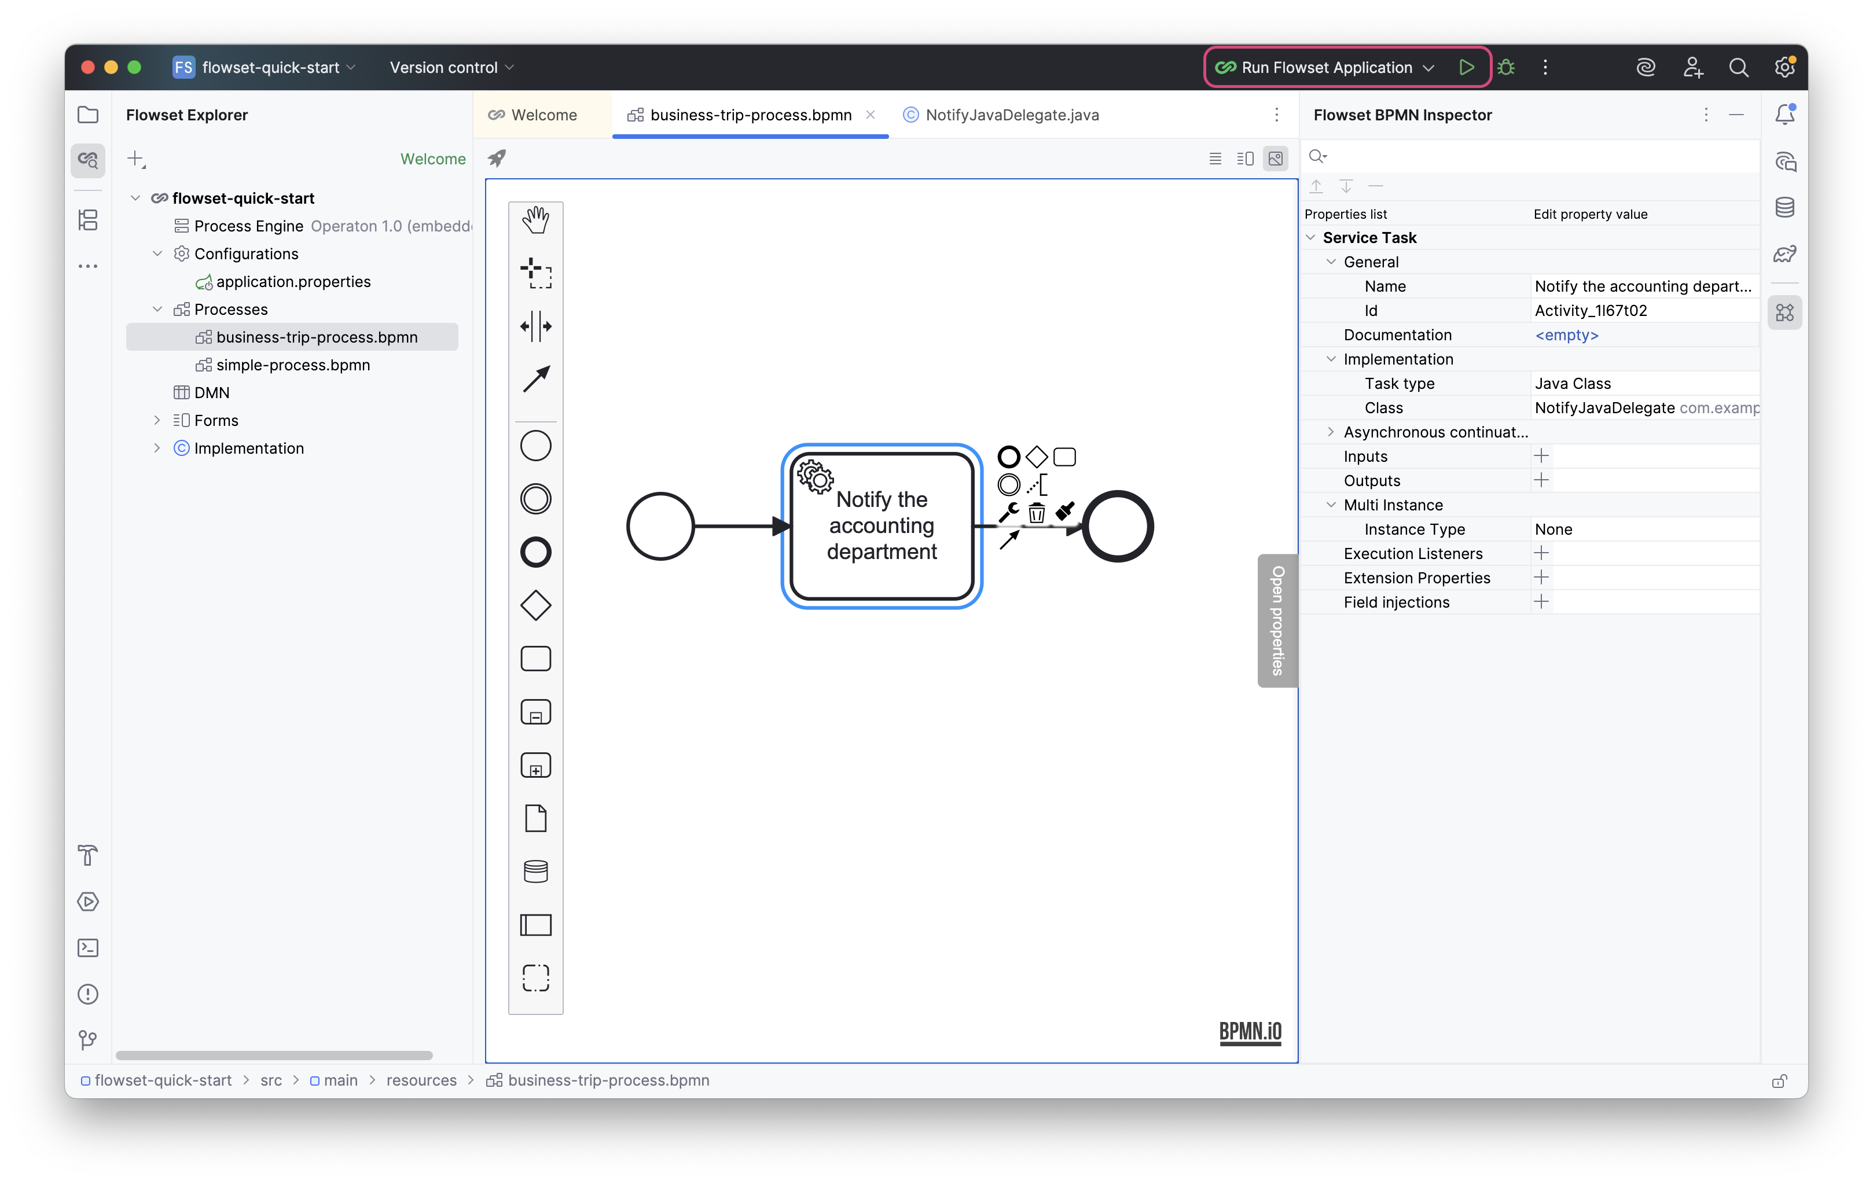Screen dimensions: 1873x1184
Task: Click the green Welcome link
Action: coord(432,159)
